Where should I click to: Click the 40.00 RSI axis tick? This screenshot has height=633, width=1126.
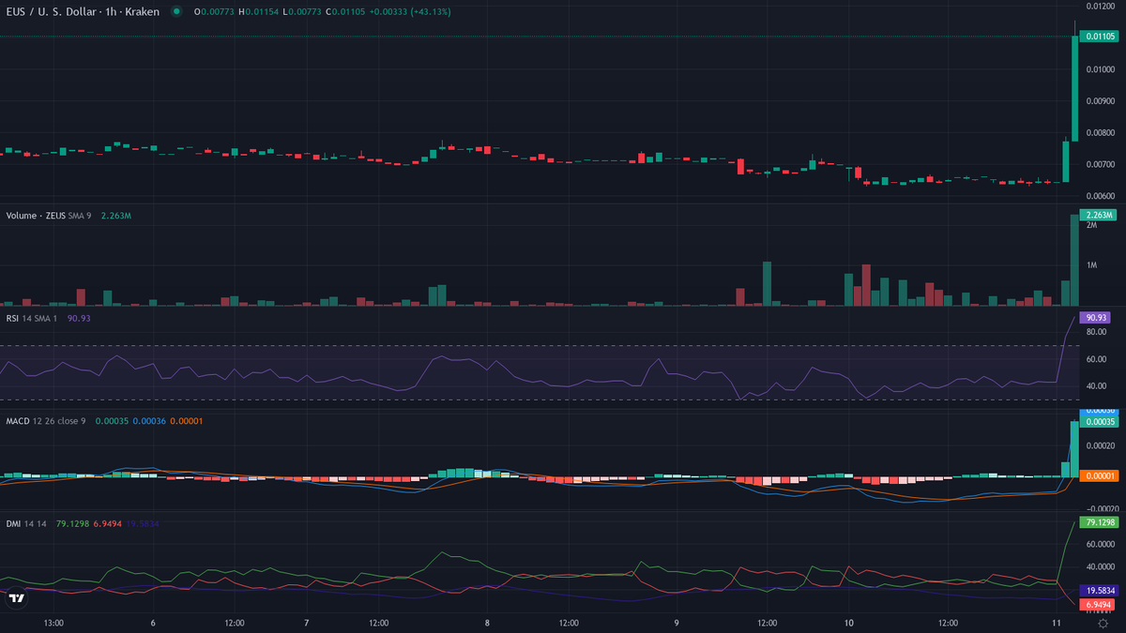[x=1095, y=385]
